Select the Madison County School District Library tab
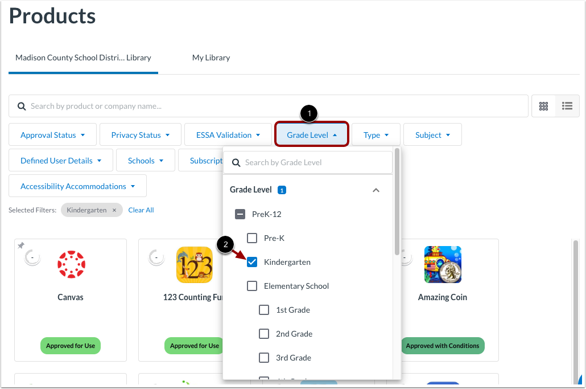This screenshot has height=389, width=586. point(83,58)
